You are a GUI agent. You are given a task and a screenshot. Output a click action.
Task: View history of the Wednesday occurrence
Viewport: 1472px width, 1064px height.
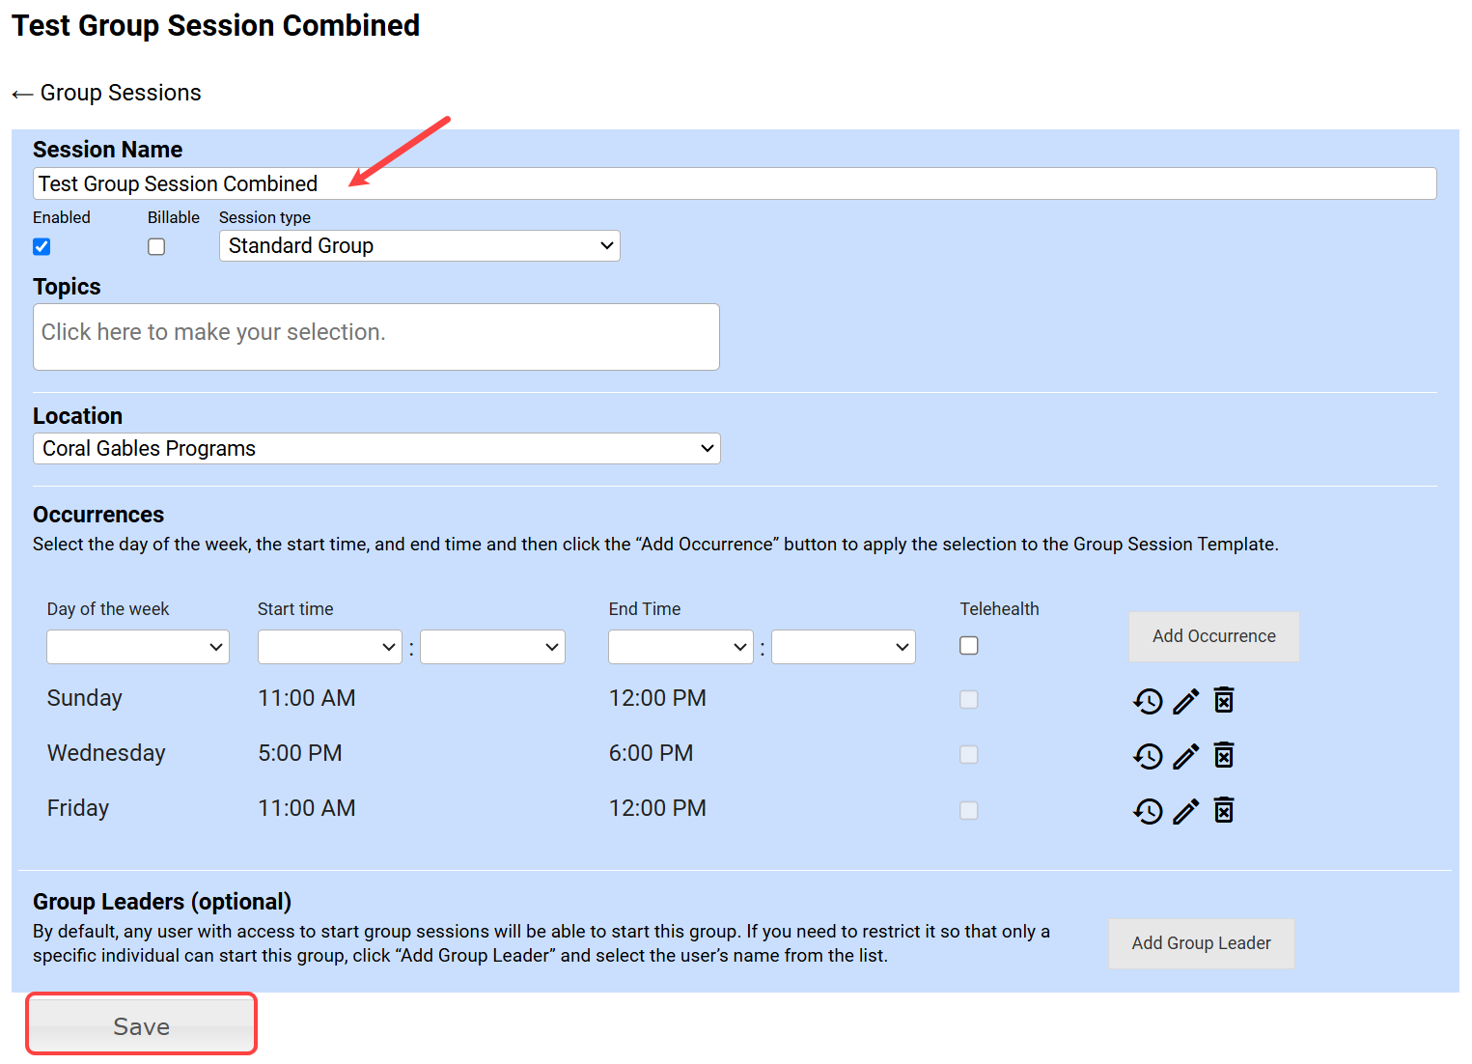[1148, 756]
